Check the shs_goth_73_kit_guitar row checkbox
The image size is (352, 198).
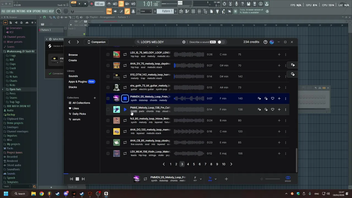pyautogui.click(x=108, y=87)
